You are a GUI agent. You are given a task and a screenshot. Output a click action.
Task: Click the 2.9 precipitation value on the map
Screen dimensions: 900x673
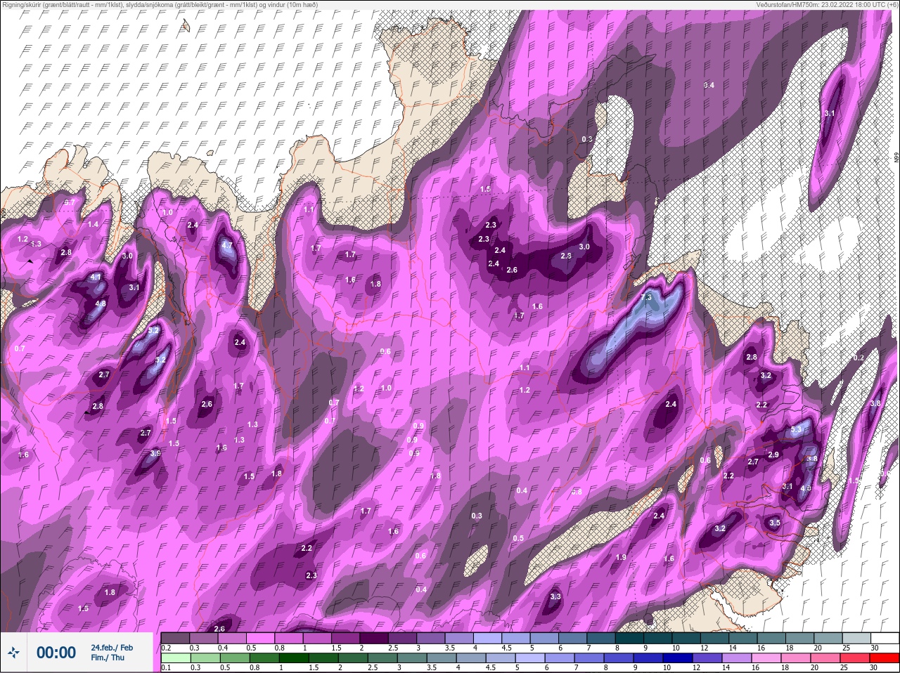773,455
